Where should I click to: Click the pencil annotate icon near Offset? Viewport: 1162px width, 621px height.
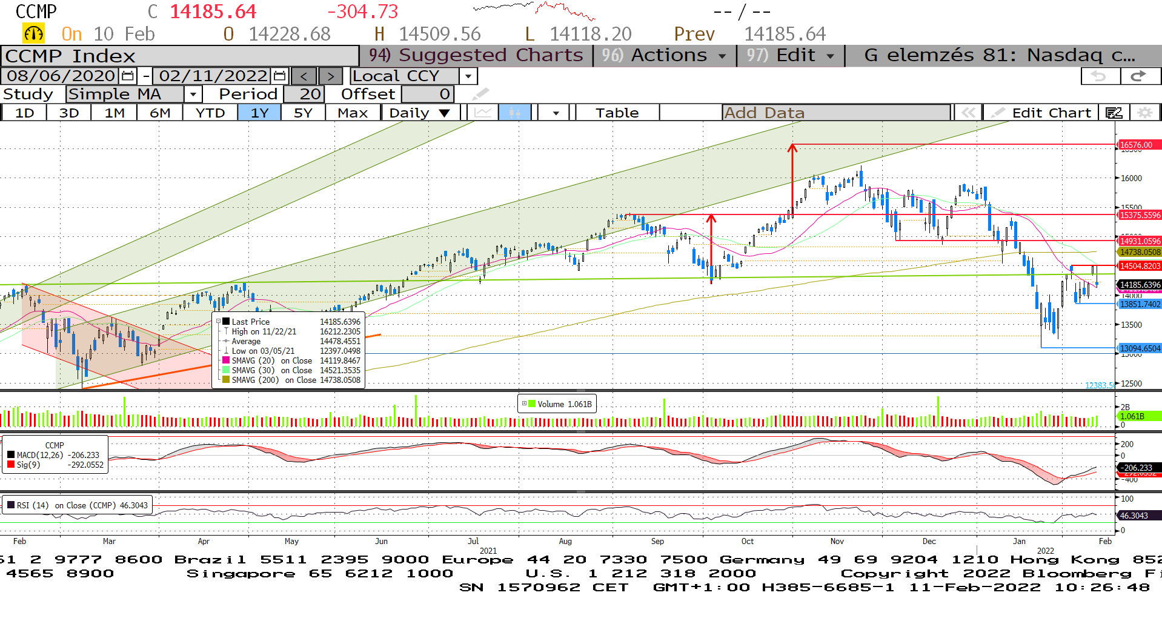[480, 94]
